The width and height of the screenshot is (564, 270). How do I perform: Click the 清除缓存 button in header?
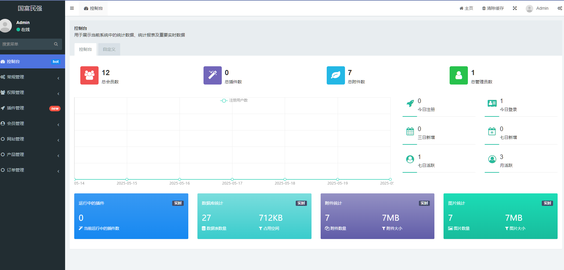tap(493, 8)
